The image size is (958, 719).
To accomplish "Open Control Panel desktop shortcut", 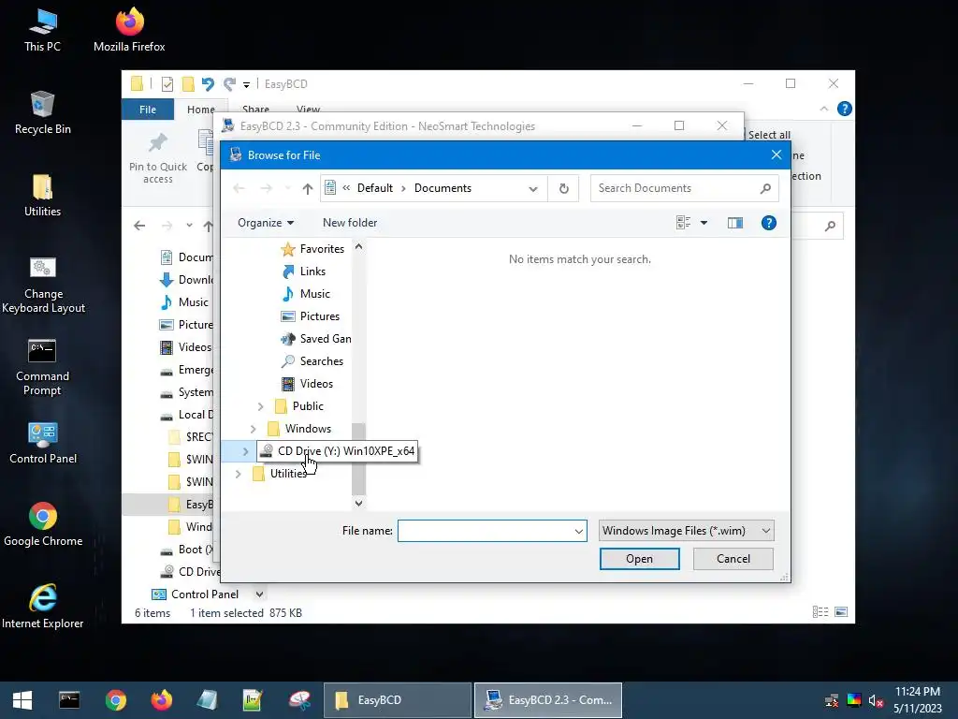I will point(43,443).
